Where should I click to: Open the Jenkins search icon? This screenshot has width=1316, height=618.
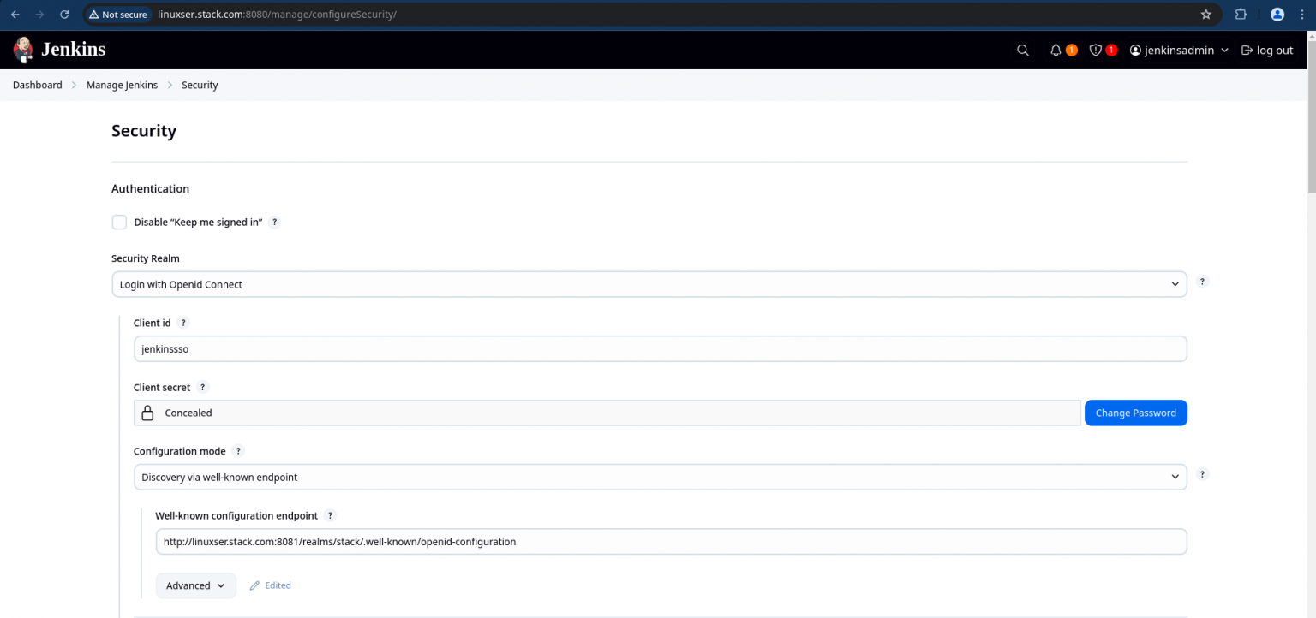pyautogui.click(x=1023, y=51)
